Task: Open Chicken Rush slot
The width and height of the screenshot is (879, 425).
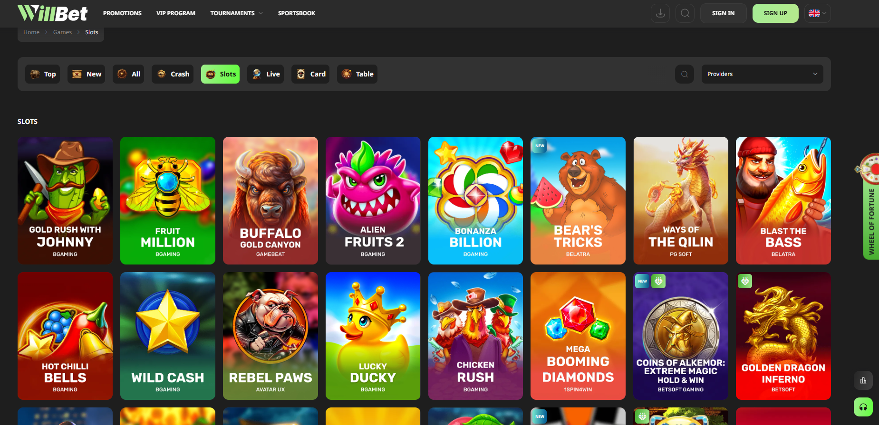Action: (x=475, y=336)
